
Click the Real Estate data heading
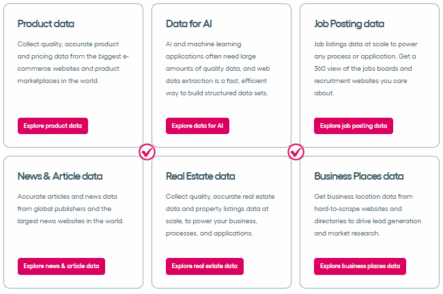point(201,176)
